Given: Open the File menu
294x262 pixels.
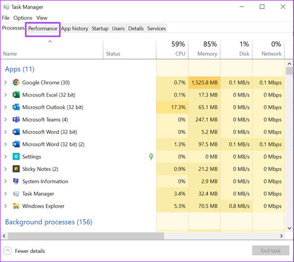Looking at the screenshot, I should 5,18.
